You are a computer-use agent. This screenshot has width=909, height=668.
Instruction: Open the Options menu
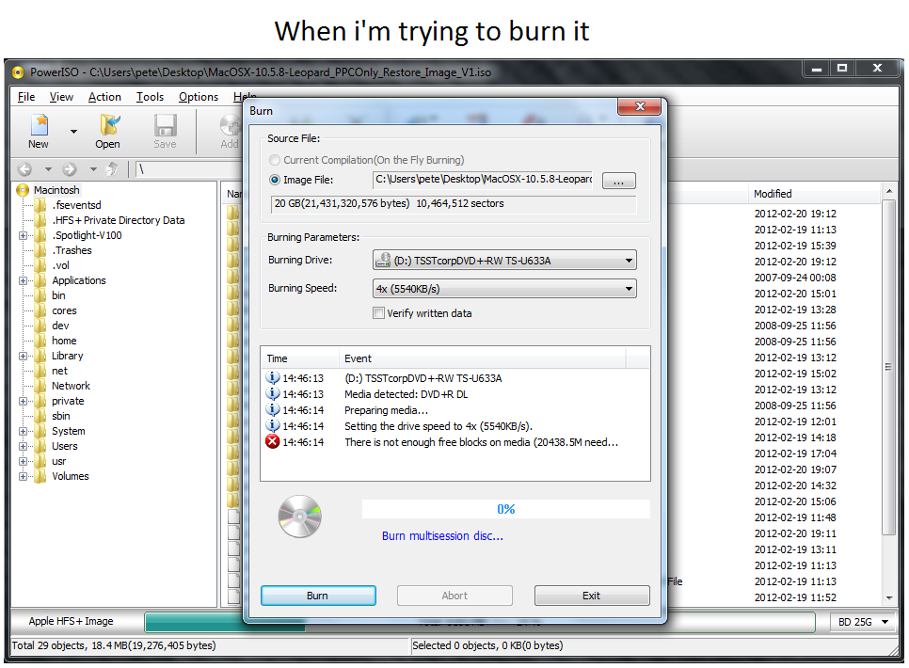199,97
